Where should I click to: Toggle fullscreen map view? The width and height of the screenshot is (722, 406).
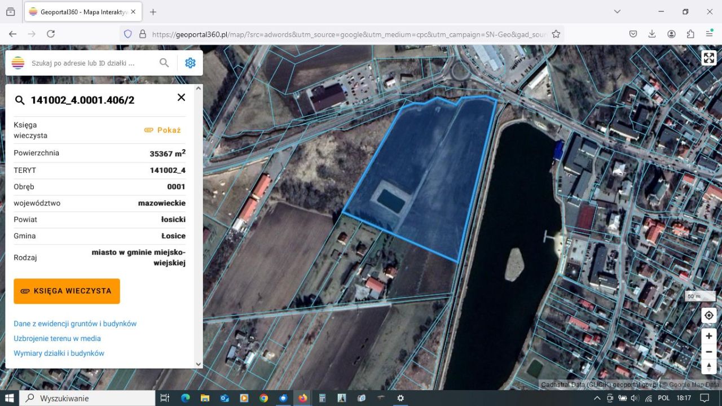(708, 58)
